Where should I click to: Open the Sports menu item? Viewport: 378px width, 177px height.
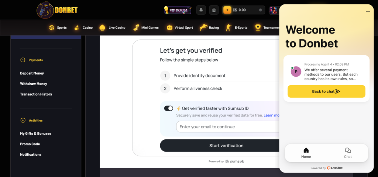(x=58, y=28)
